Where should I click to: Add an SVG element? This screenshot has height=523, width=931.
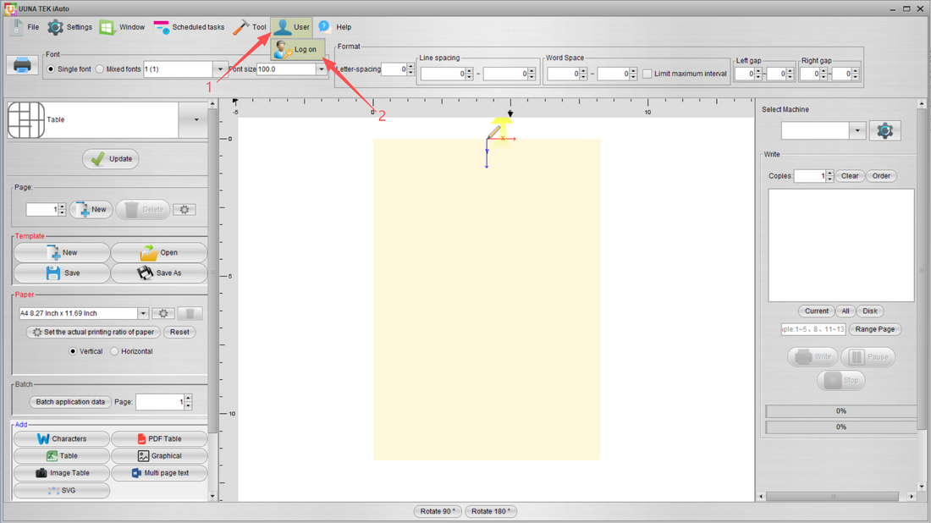pyautogui.click(x=62, y=490)
